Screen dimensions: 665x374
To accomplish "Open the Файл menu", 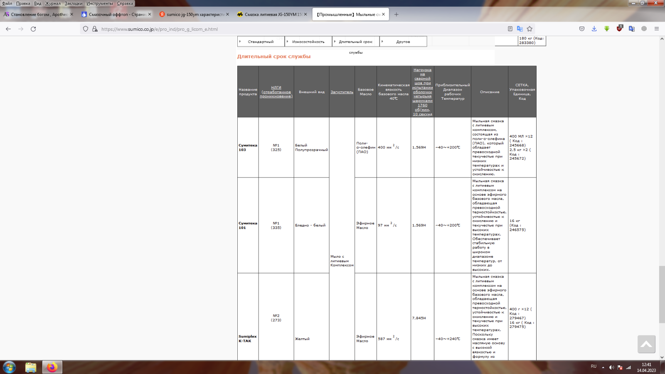I will click(7, 3).
